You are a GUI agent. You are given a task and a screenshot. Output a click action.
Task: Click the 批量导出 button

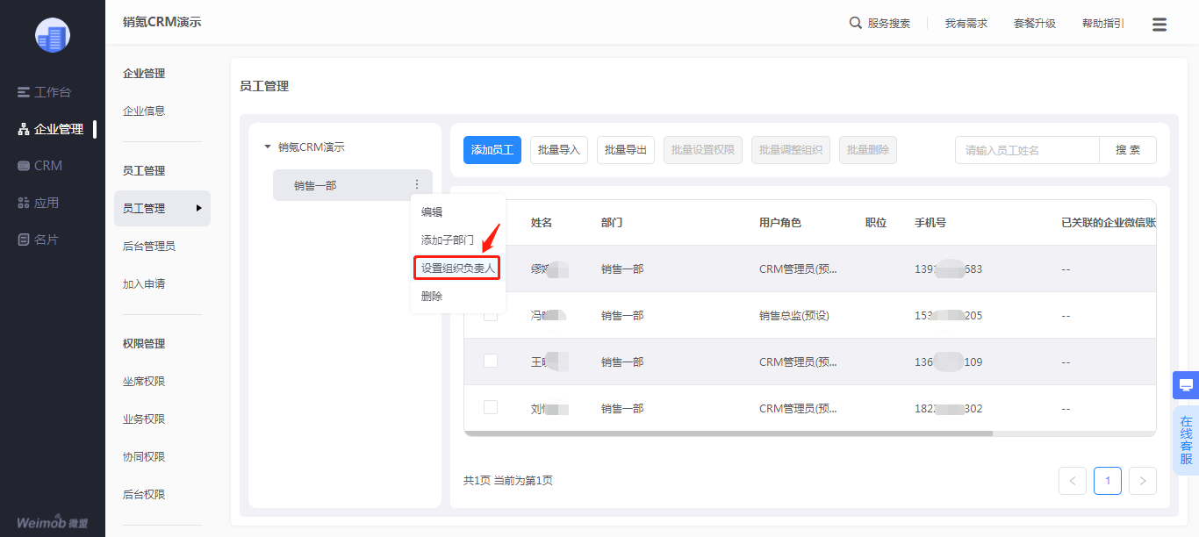click(x=626, y=150)
